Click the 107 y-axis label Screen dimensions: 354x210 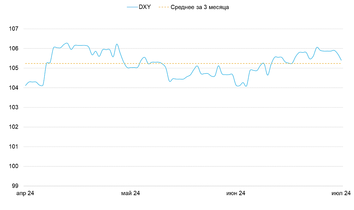13,29
